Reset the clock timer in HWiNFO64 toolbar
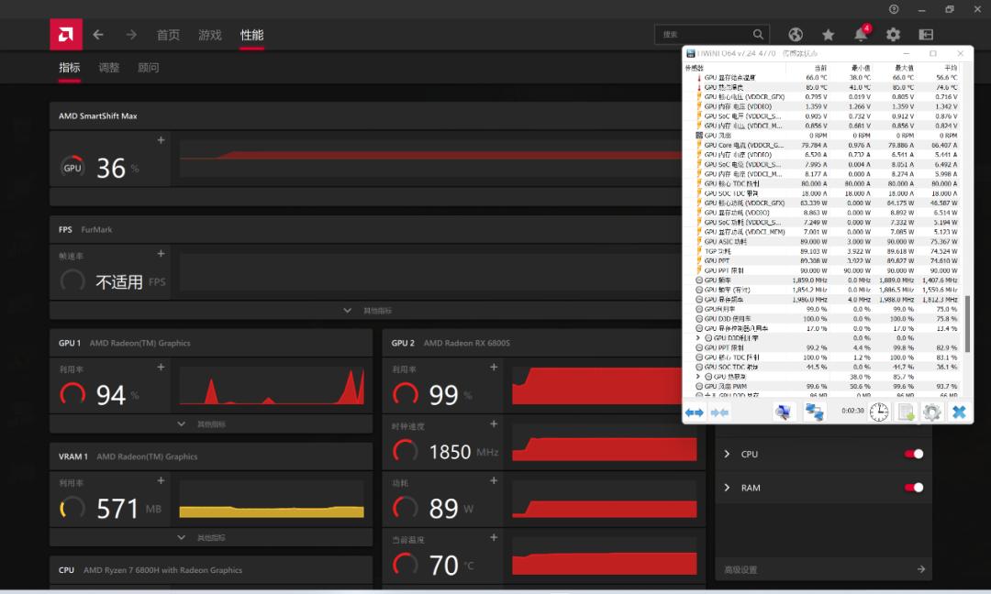This screenshot has height=594, width=991. point(877,412)
